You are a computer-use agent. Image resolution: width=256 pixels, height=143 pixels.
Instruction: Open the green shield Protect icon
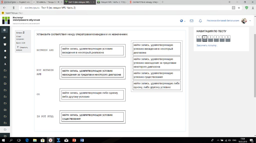point(246,8)
